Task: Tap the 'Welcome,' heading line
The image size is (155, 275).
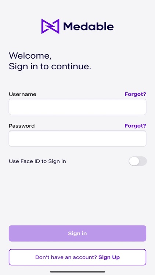Action: coord(30,56)
